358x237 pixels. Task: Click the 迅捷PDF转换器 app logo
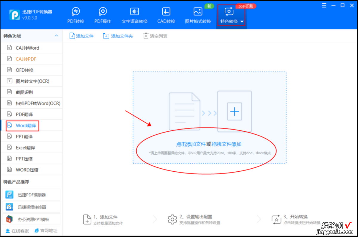click(x=14, y=15)
